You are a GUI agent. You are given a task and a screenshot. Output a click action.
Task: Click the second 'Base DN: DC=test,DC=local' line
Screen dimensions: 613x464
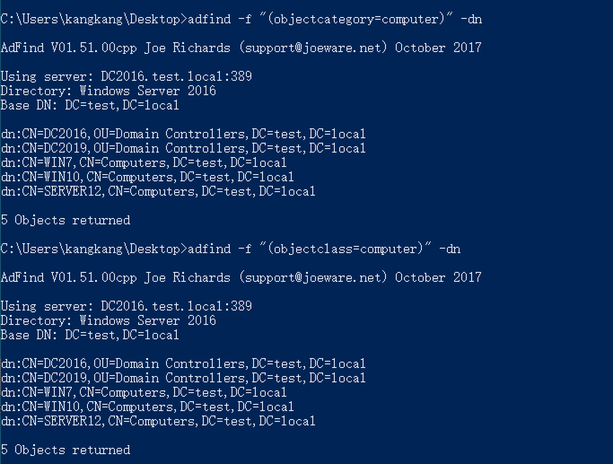pyautogui.click(x=90, y=335)
